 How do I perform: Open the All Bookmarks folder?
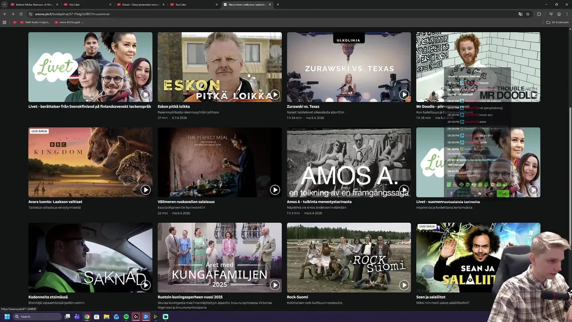pos(558,22)
